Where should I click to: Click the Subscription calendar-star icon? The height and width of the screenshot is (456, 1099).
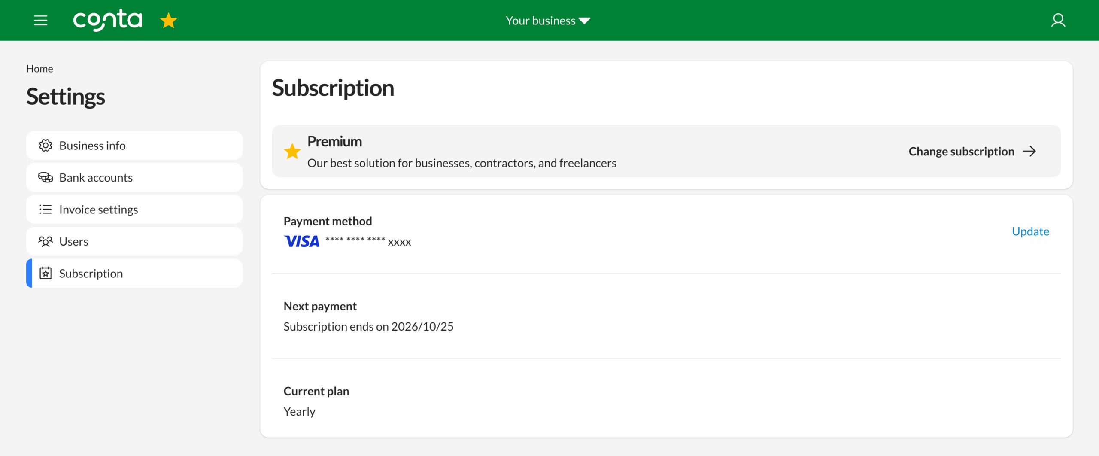(46, 273)
